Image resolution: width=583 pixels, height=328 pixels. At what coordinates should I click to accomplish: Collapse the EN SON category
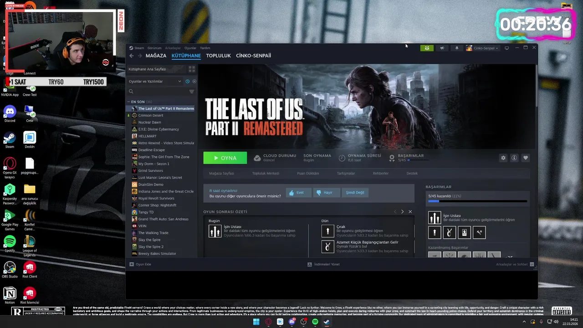coord(128,102)
